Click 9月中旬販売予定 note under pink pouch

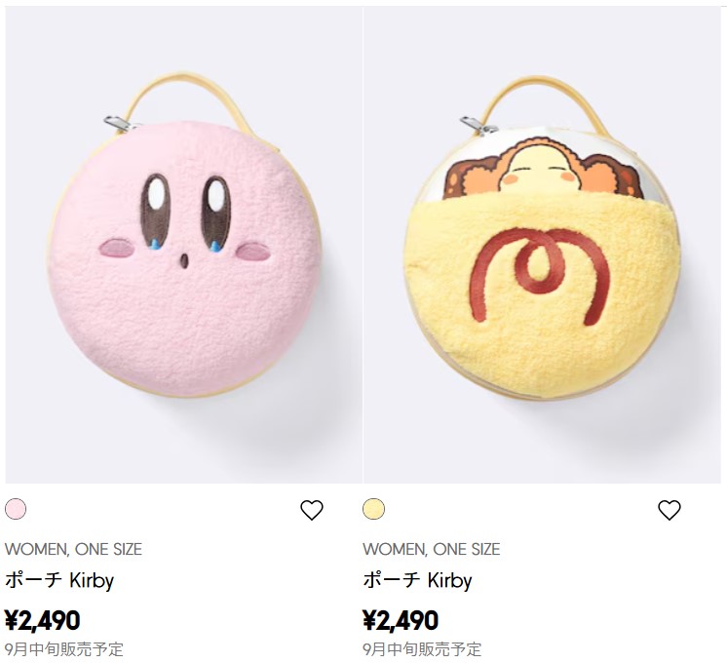coord(64,649)
